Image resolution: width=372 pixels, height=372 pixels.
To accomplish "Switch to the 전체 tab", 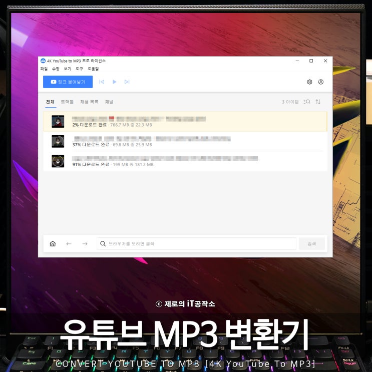I will click(x=50, y=102).
